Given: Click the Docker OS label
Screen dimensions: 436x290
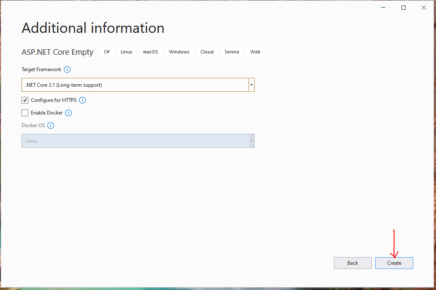Looking at the screenshot, I should click(x=33, y=125).
